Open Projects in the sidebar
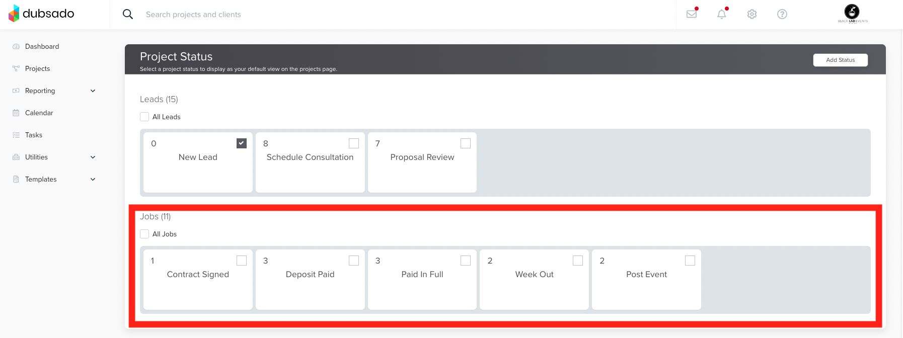The width and height of the screenshot is (903, 338). click(38, 68)
